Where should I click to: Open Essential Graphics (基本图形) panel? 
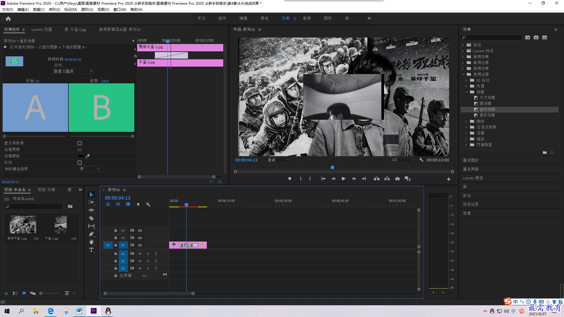[471, 160]
